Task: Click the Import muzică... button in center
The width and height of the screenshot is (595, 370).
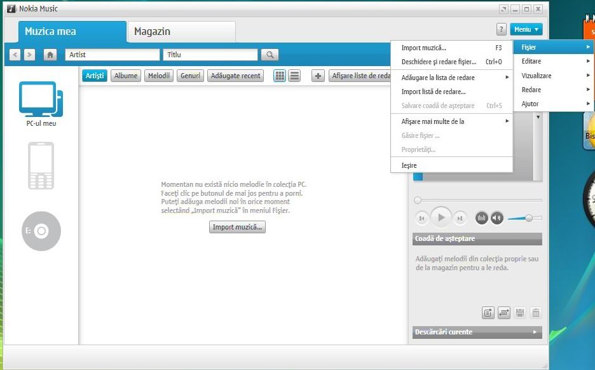Action: click(x=237, y=227)
